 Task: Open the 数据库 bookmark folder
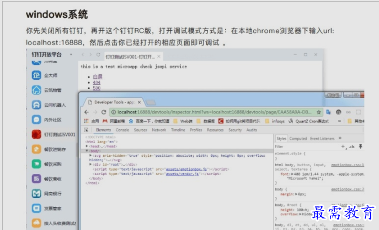206,121
